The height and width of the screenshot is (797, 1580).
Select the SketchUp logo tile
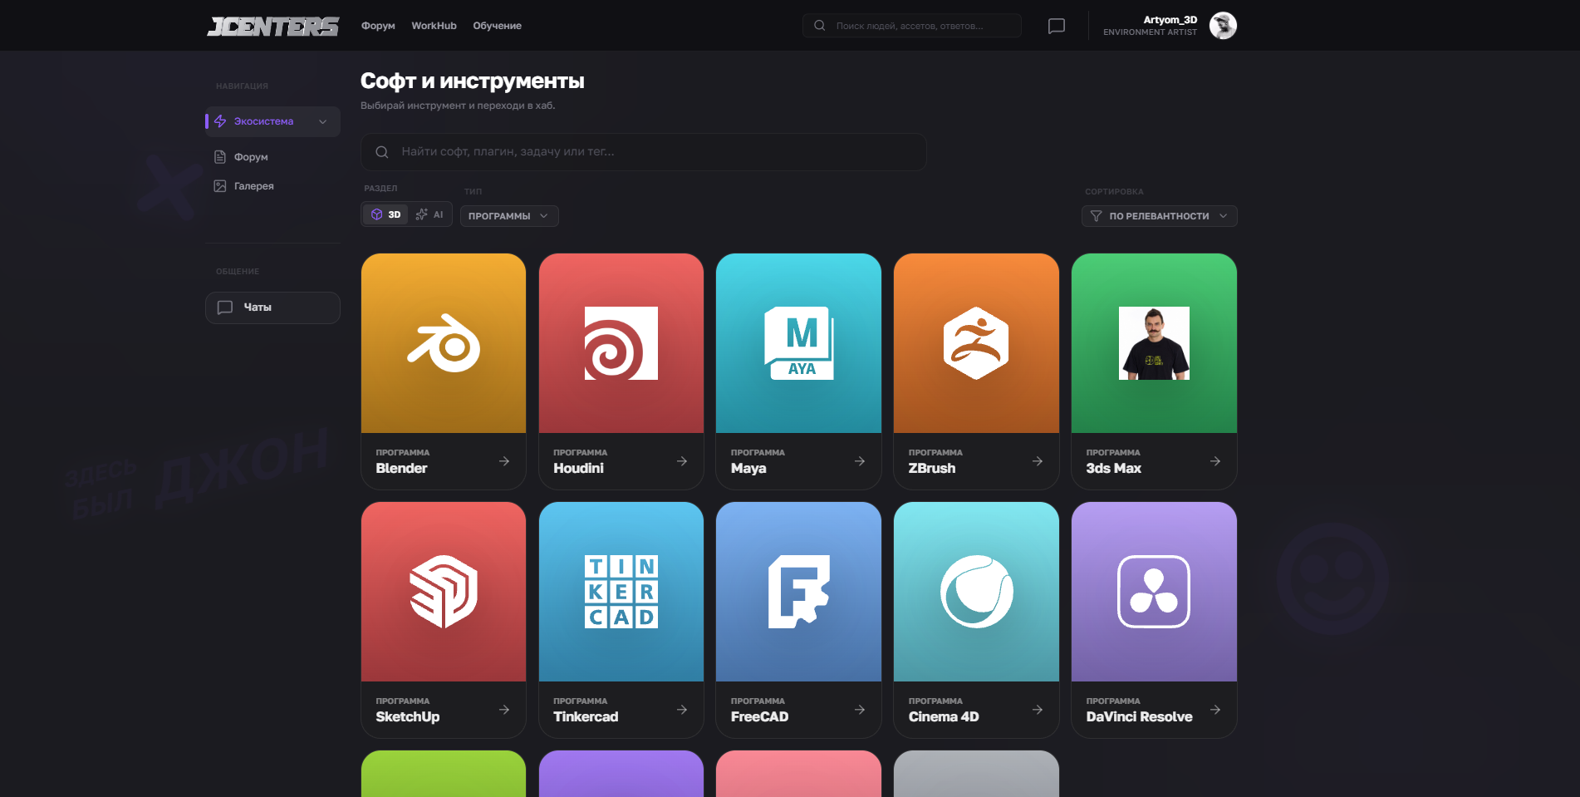(x=444, y=592)
